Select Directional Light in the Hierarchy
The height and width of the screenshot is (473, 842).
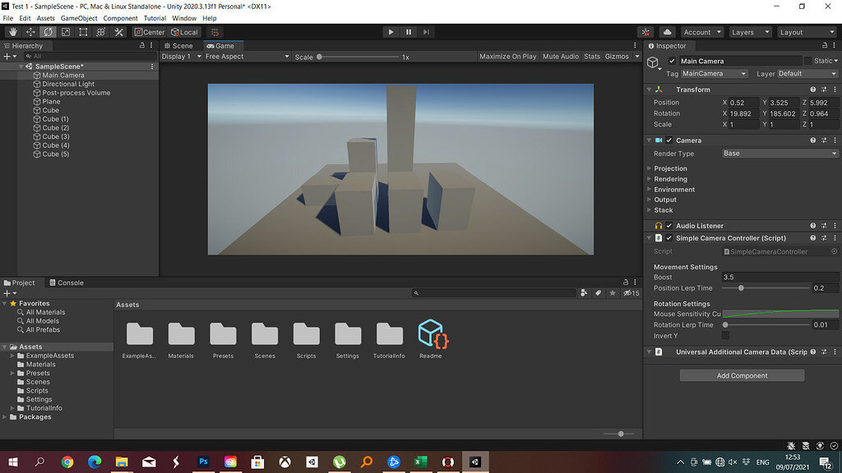tap(68, 84)
